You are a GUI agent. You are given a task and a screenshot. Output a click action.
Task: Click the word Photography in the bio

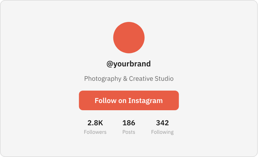point(103,79)
